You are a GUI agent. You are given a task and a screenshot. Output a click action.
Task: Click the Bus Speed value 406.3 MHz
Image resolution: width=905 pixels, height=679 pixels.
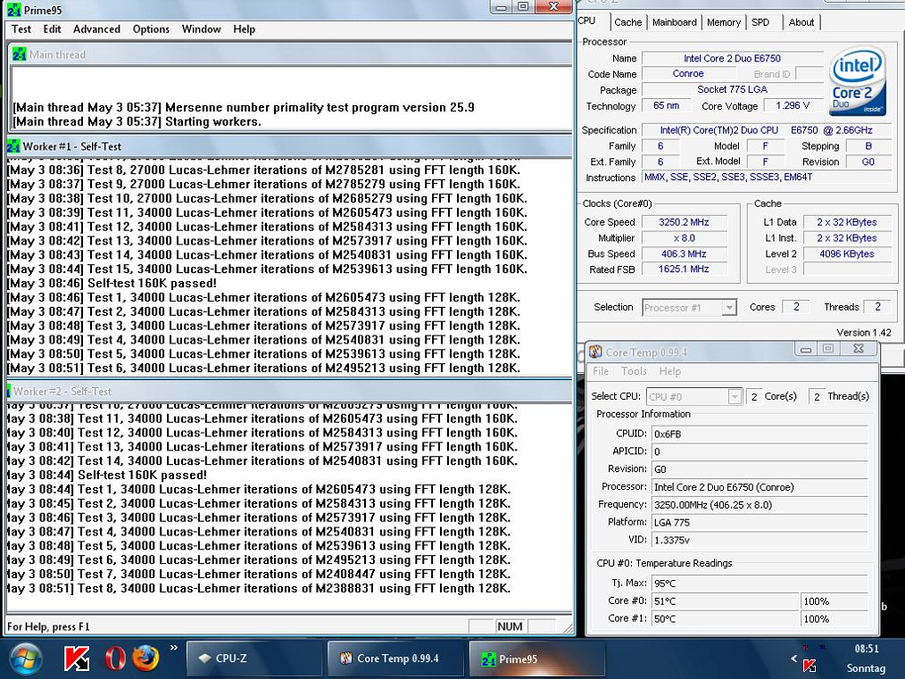(684, 253)
